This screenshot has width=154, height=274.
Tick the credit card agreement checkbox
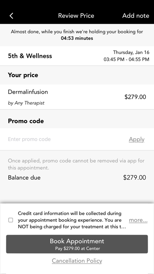(11, 220)
